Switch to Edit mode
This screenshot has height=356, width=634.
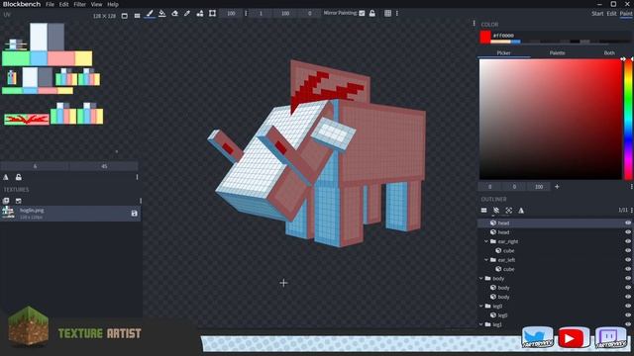[611, 13]
